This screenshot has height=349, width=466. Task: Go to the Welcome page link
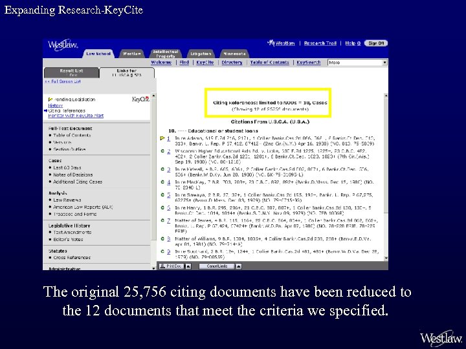pos(161,62)
